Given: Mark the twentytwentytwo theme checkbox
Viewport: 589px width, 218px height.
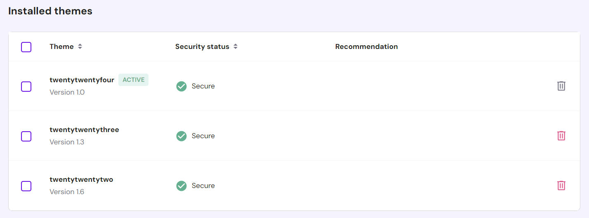Looking at the screenshot, I should 26,186.
